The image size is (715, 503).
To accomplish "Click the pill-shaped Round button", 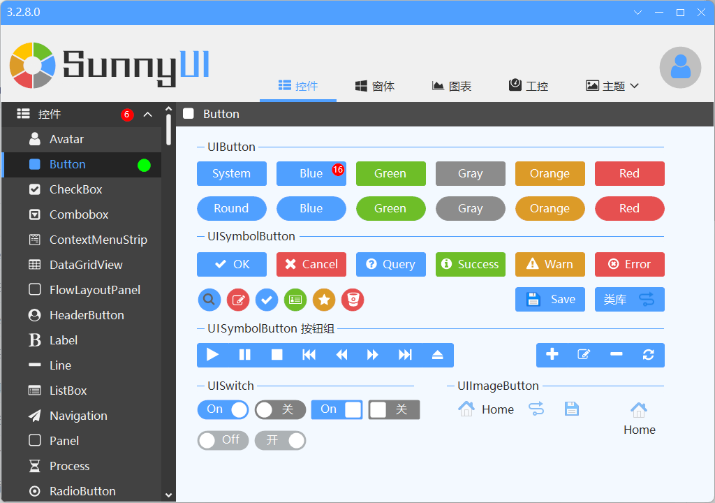I will pos(232,209).
